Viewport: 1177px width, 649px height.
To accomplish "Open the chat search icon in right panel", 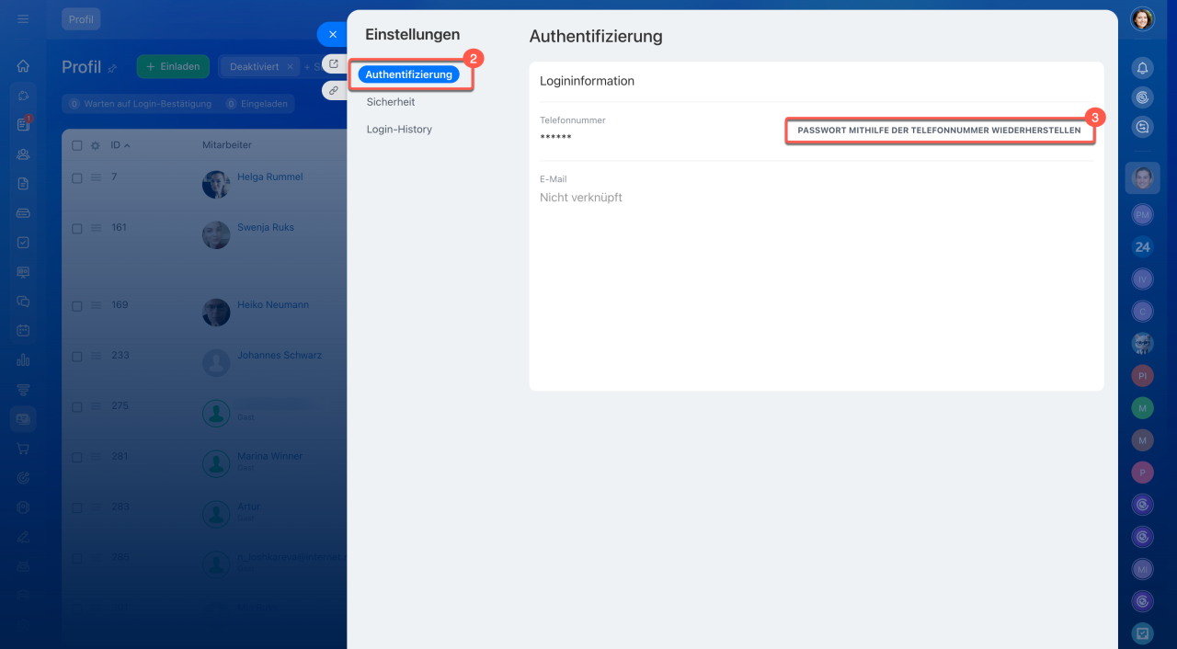I will coord(1142,127).
